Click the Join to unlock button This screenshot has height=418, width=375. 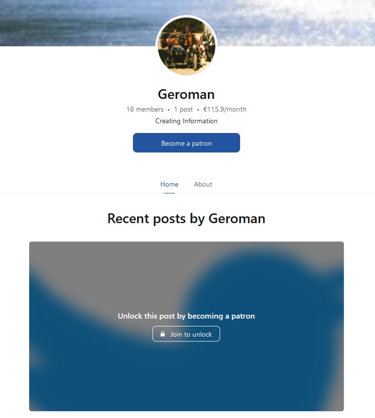[x=187, y=334]
